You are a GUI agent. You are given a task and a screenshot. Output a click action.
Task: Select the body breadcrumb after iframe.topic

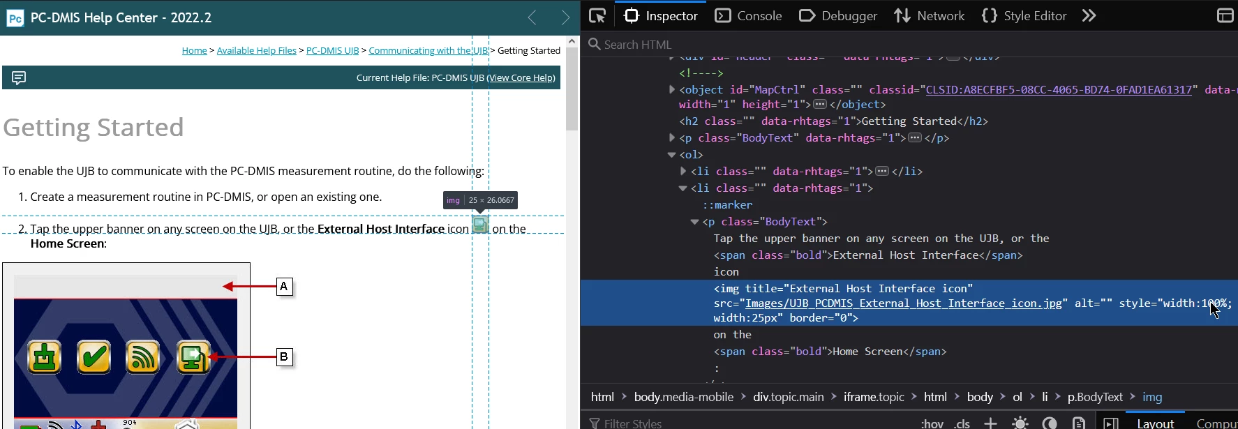[x=980, y=397]
